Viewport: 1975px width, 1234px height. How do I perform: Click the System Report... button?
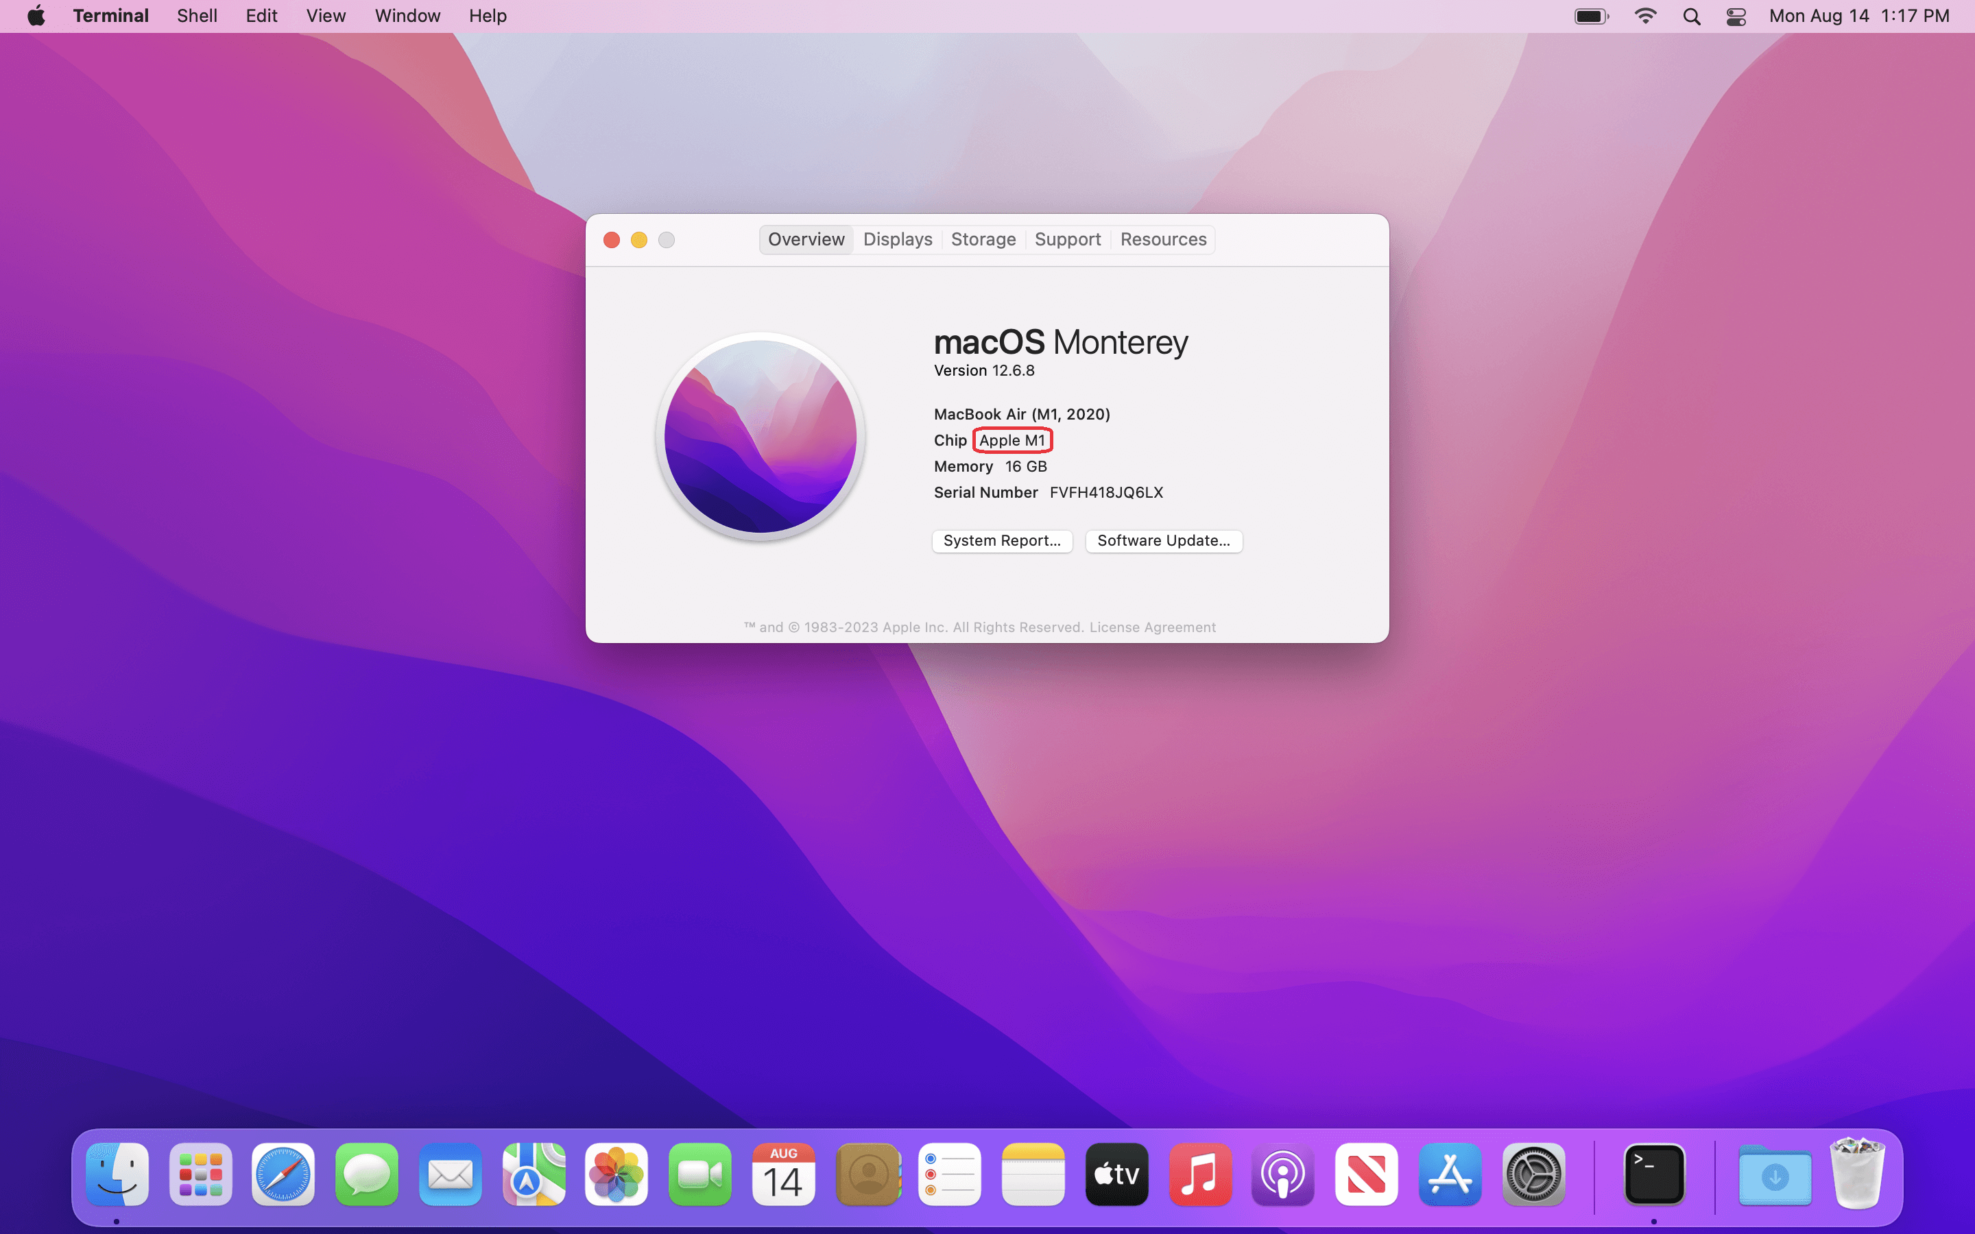[x=1001, y=540]
